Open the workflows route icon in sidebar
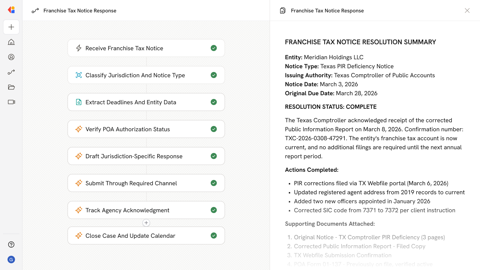This screenshot has height=270, width=480. tap(11, 72)
